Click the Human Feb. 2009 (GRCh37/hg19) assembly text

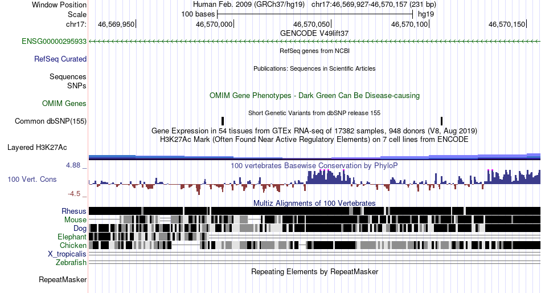pos(249,5)
